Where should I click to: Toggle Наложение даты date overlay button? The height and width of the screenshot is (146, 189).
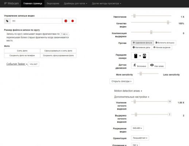(142, 47)
